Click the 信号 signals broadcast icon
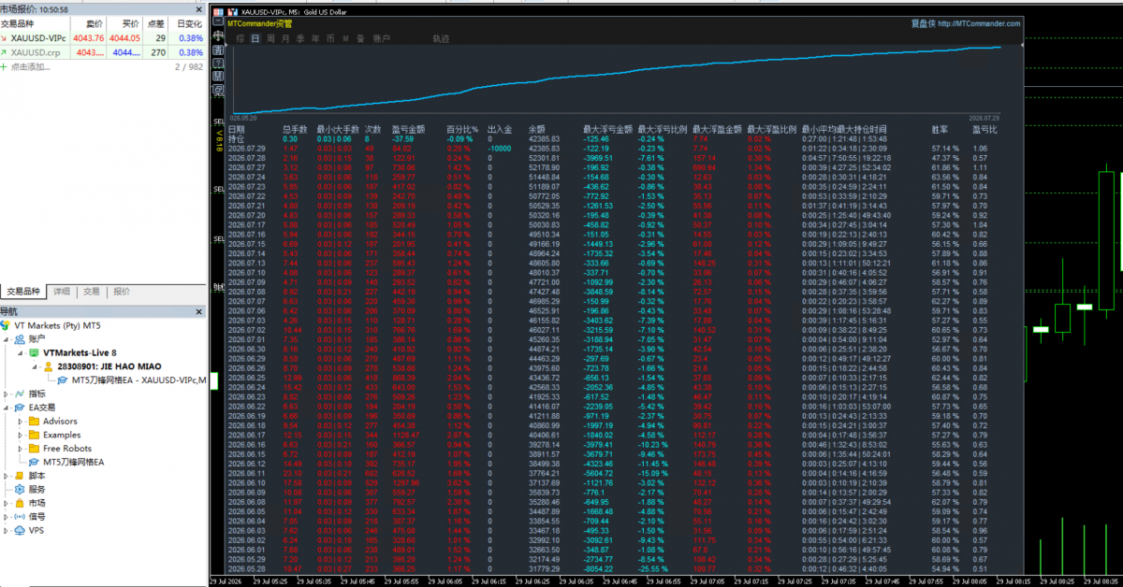This screenshot has width=1123, height=587. [x=20, y=516]
